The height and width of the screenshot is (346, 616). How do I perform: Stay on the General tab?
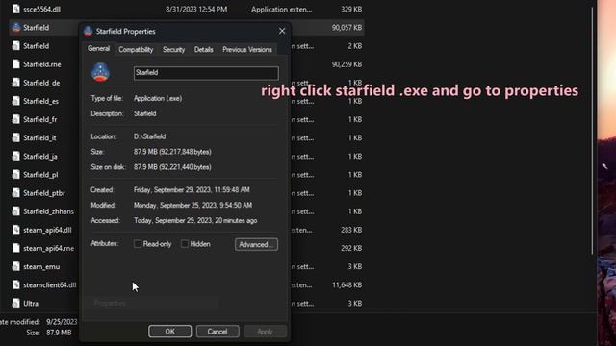point(98,49)
